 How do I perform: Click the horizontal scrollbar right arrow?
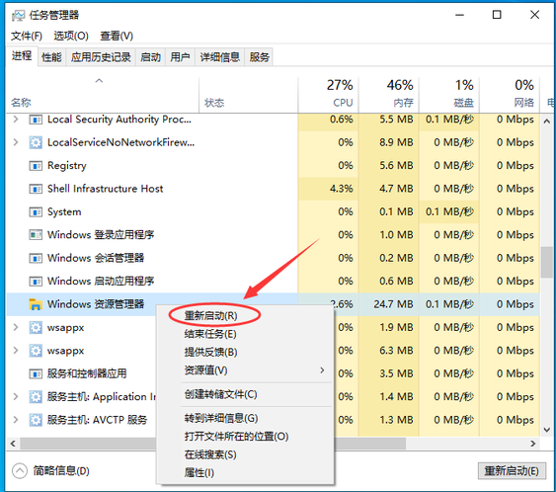533,444
